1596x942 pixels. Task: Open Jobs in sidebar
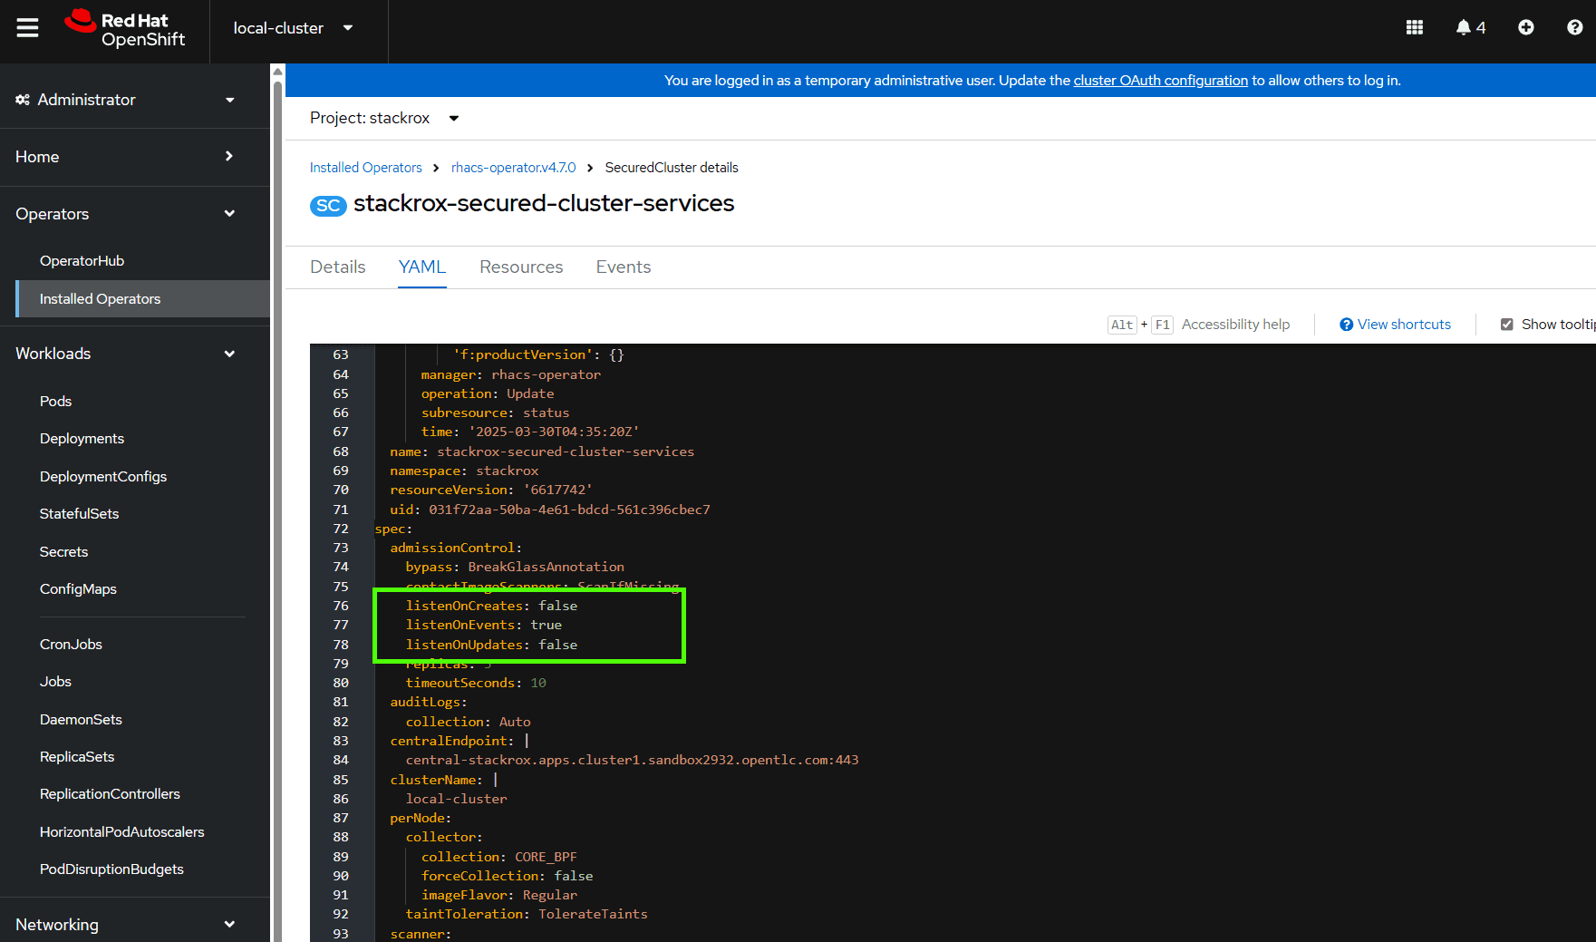tap(55, 682)
